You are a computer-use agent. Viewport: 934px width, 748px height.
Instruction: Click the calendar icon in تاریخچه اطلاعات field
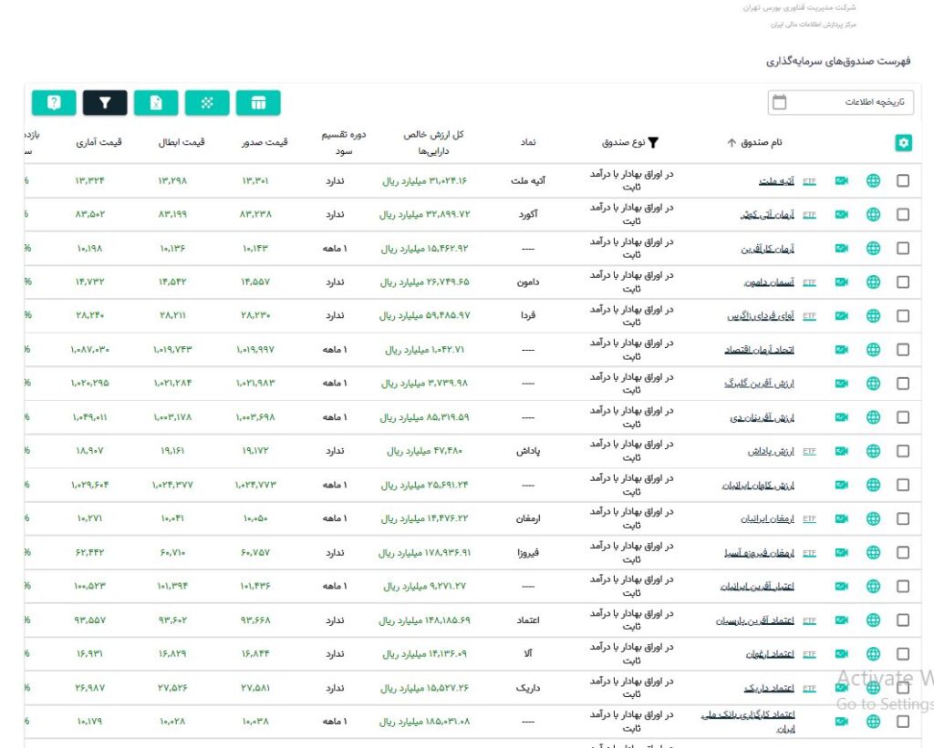[779, 102]
